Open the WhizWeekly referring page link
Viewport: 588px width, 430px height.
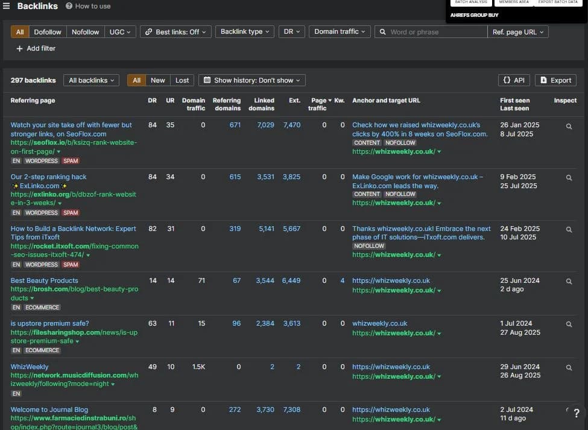tap(30, 367)
